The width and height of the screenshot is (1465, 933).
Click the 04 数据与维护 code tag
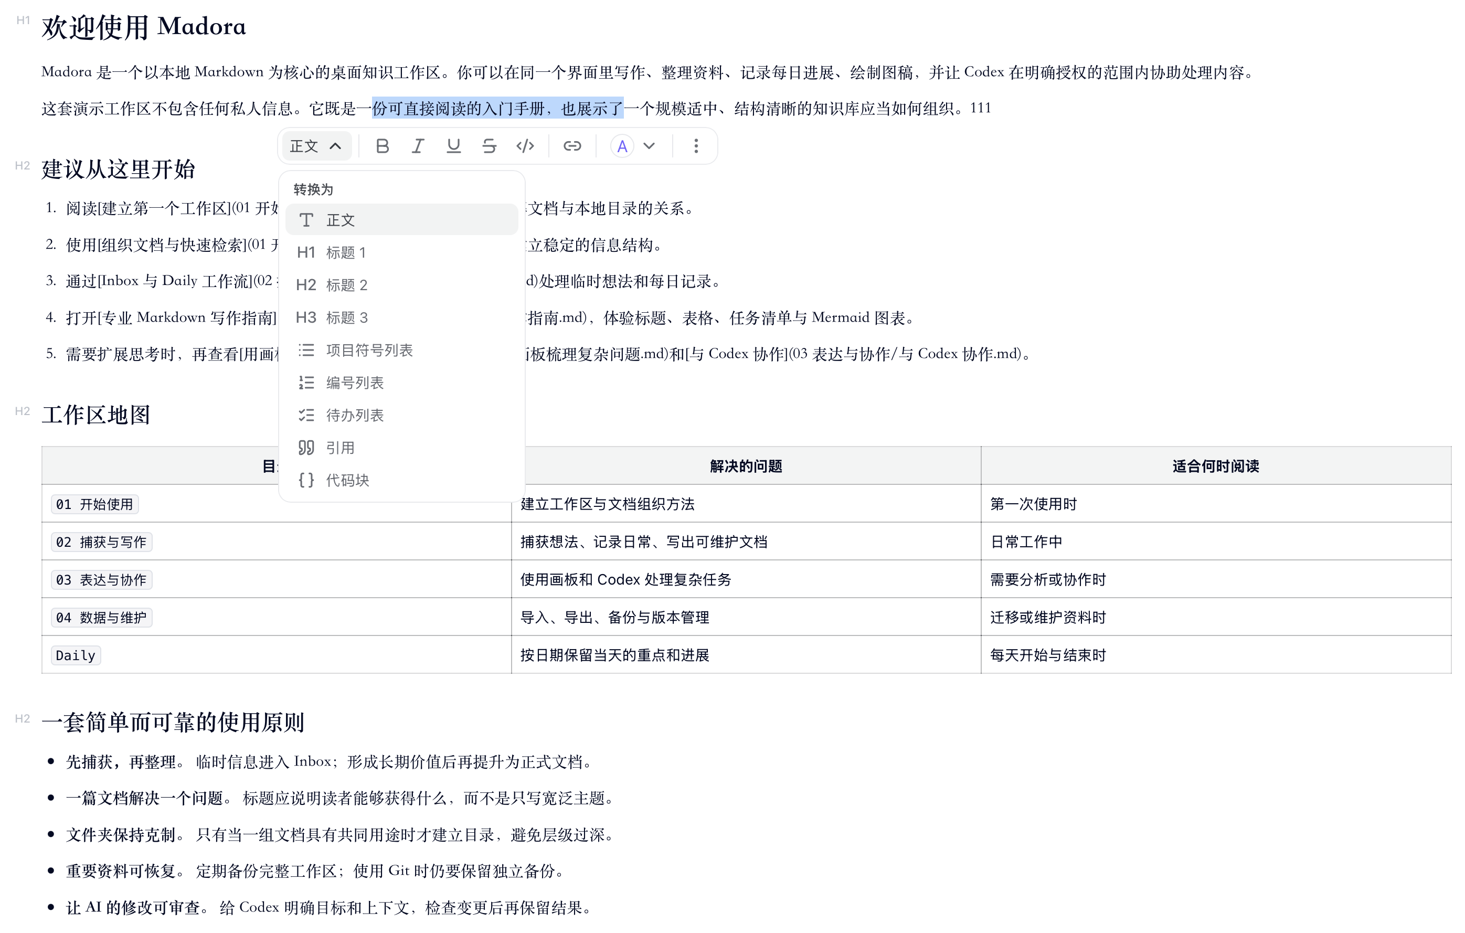101,617
